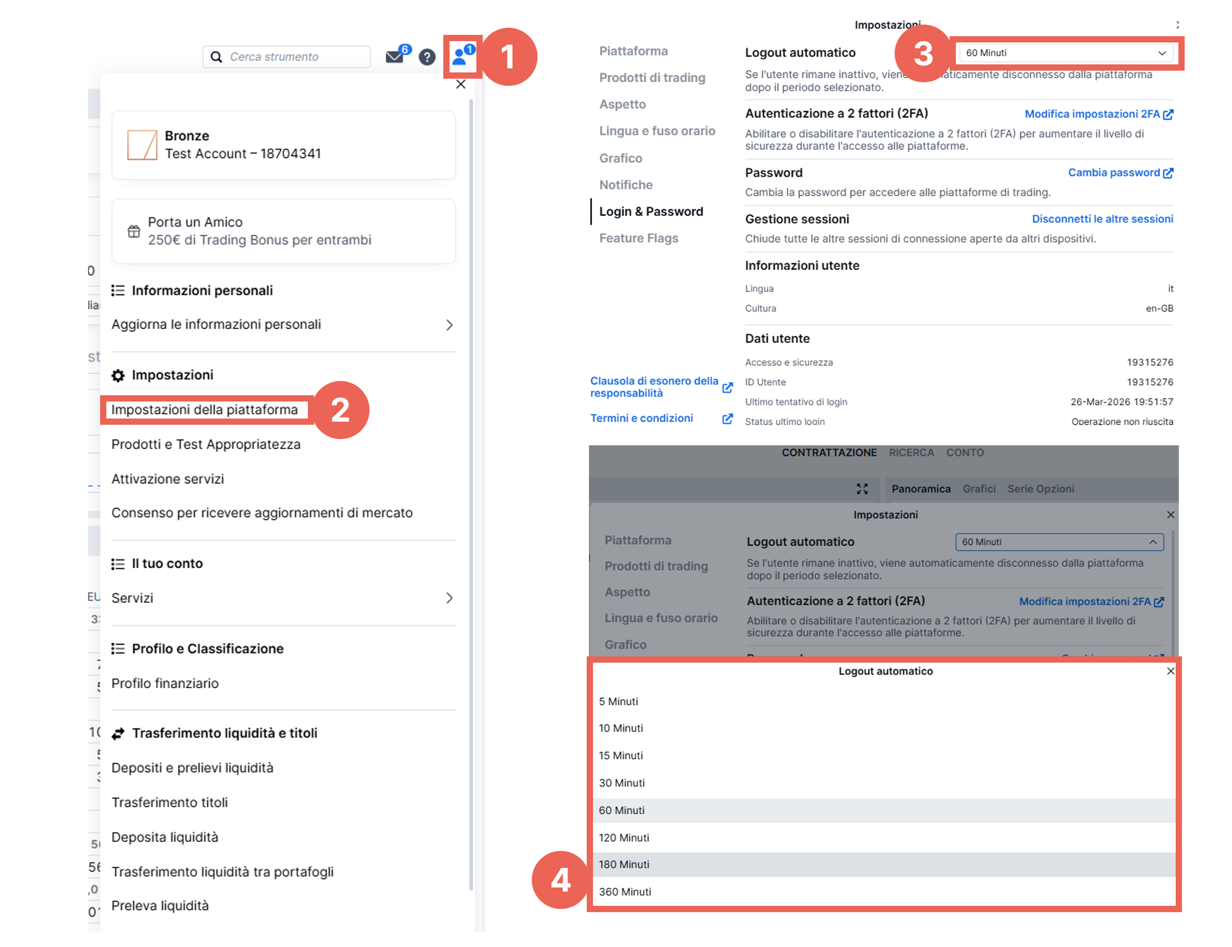Open Preleva liquidità

[160, 905]
